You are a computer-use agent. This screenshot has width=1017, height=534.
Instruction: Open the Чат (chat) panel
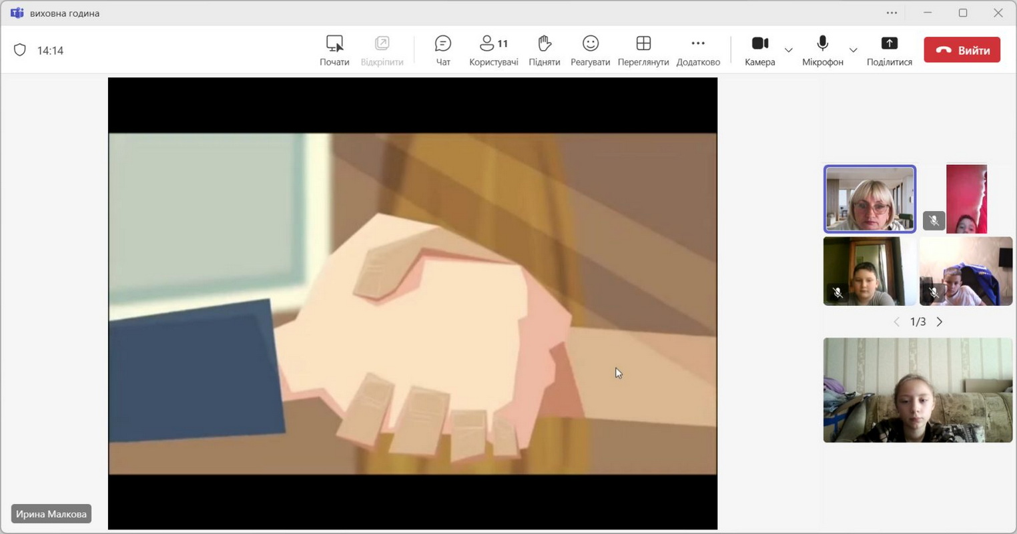(442, 45)
